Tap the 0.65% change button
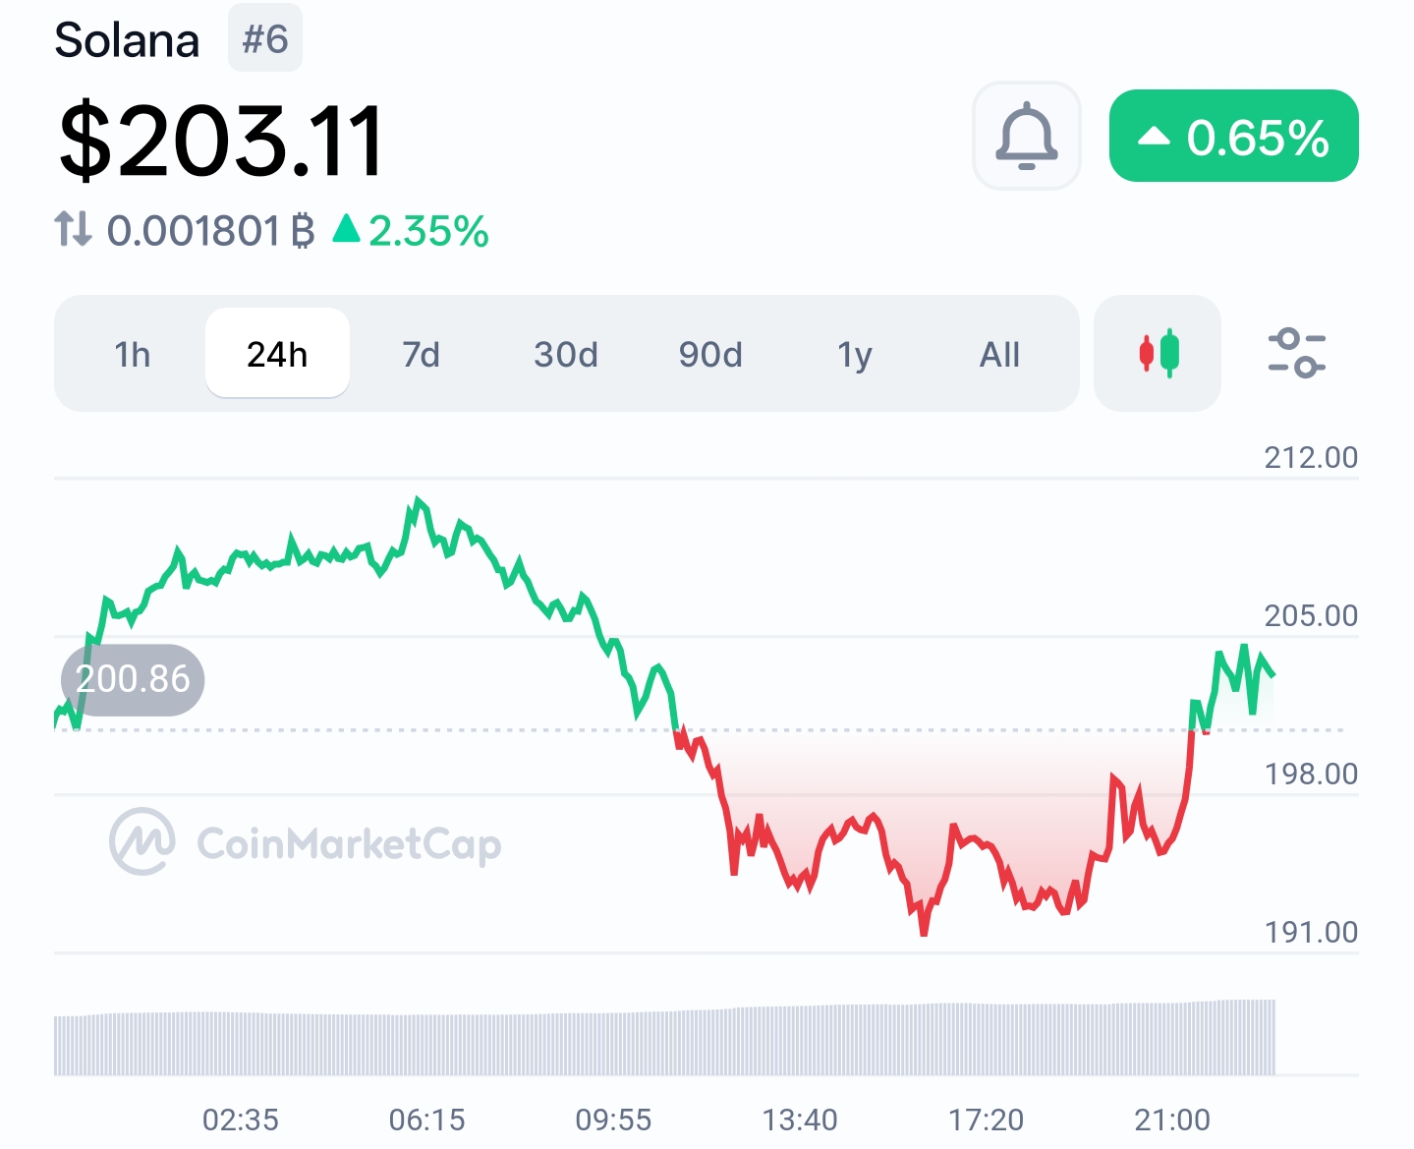This screenshot has width=1414, height=1149. pos(1233,136)
